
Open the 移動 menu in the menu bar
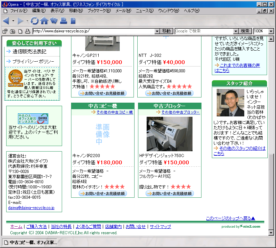pos(76,11)
